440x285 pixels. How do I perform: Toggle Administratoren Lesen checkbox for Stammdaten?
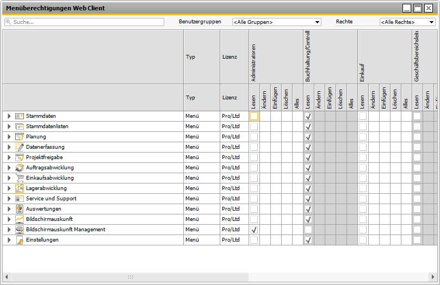tap(254, 116)
